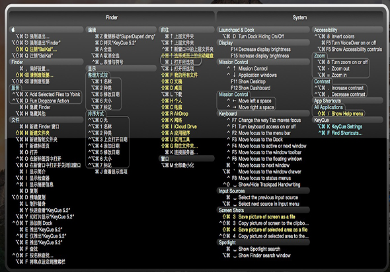This screenshot has height=272, width=390.
Task: Select the 取消全选 shortcut row
Action: 105,56
